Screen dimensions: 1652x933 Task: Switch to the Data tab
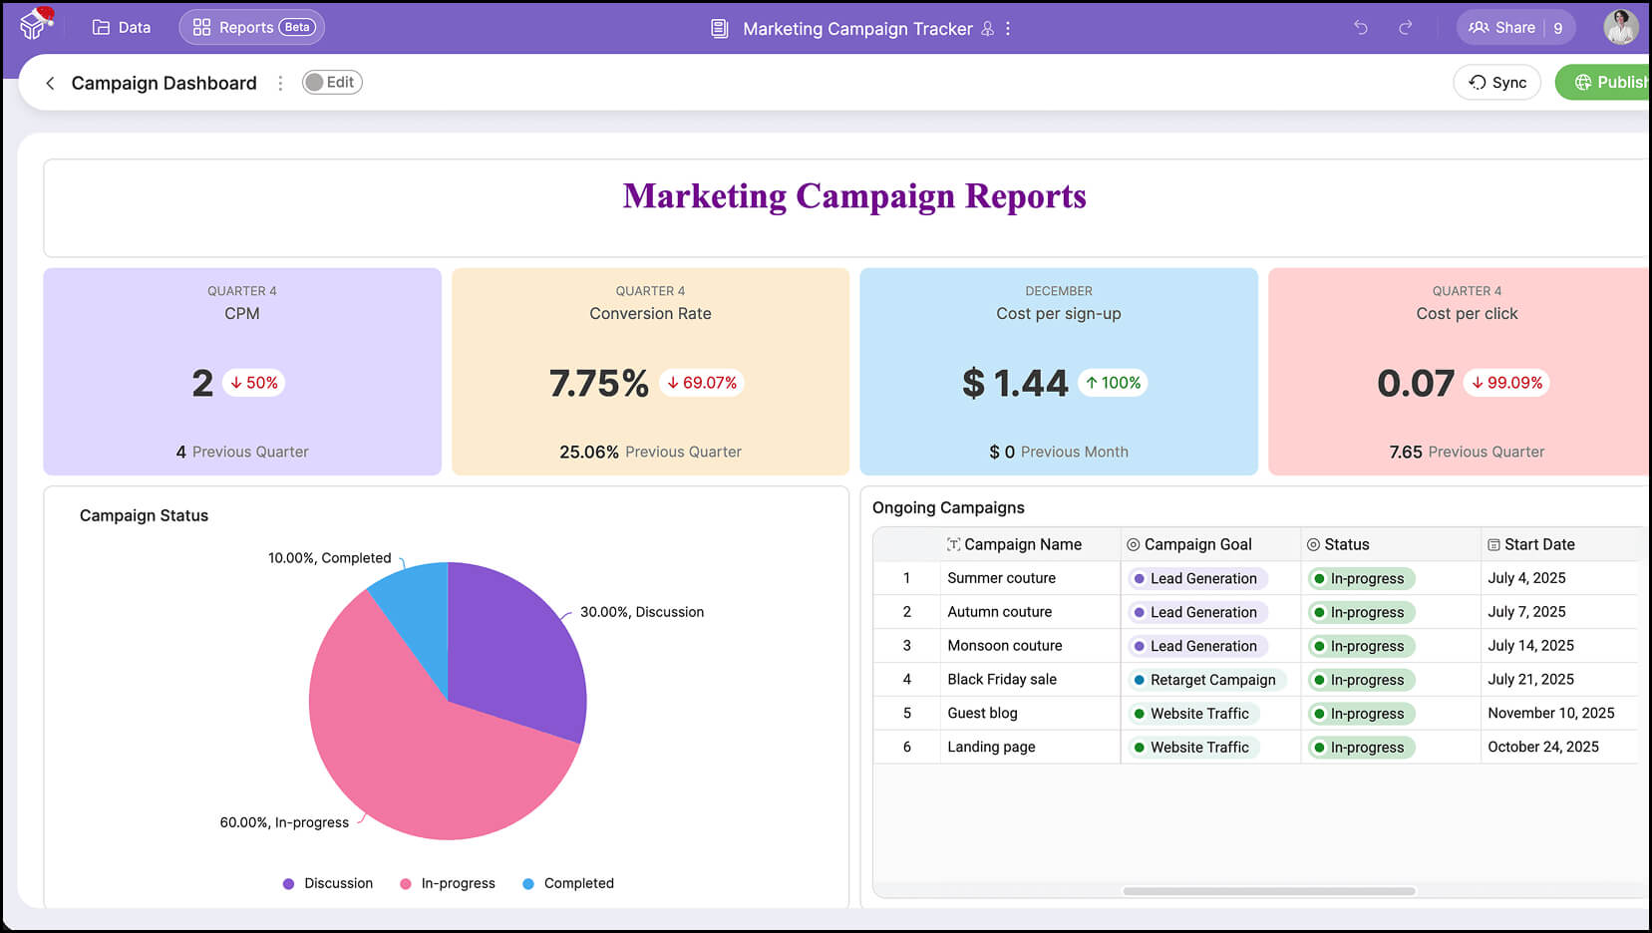point(122,28)
